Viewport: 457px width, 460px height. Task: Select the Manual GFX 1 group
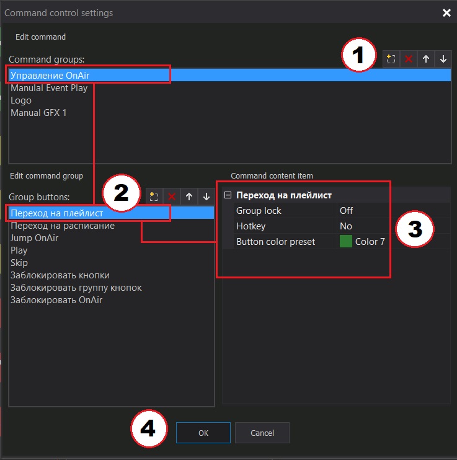tap(230, 113)
